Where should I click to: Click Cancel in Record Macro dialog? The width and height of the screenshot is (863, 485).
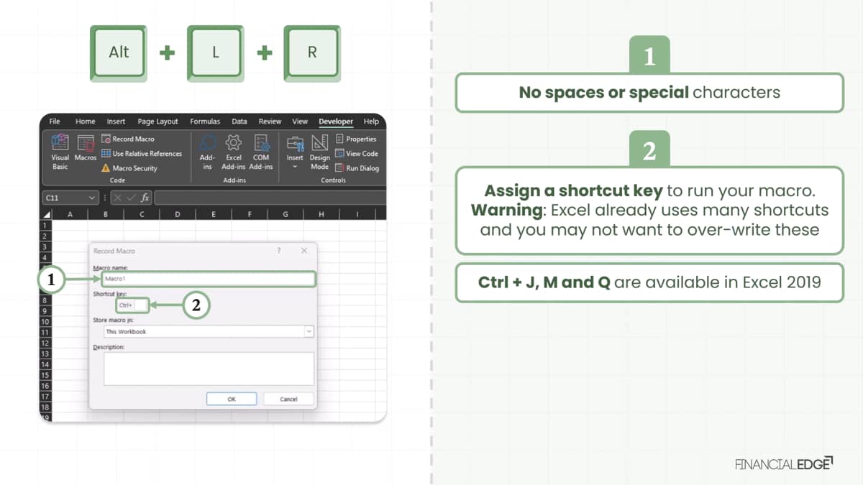288,399
